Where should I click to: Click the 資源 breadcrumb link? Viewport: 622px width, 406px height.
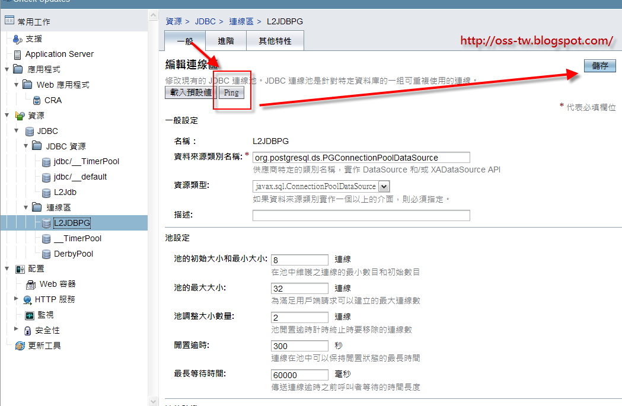(174, 21)
